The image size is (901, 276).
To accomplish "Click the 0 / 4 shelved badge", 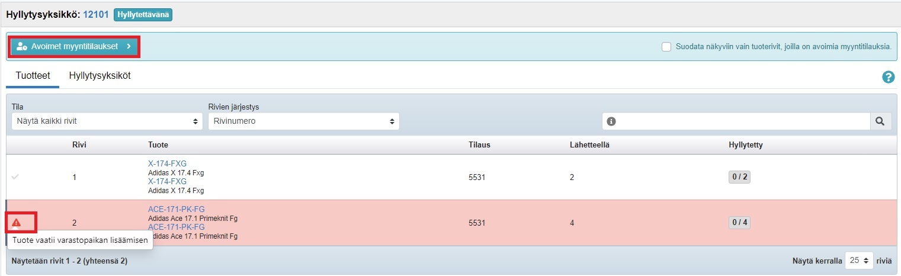I will [x=739, y=223].
